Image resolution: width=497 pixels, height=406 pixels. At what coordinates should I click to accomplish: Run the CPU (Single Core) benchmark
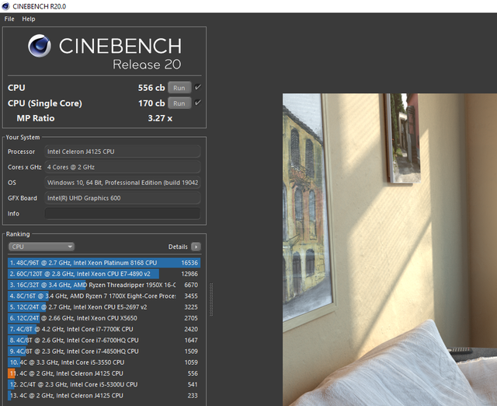(x=179, y=103)
